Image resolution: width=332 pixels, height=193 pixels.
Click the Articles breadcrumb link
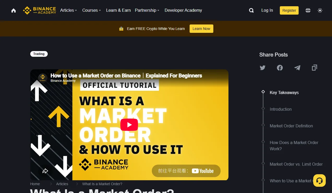pos(62,184)
